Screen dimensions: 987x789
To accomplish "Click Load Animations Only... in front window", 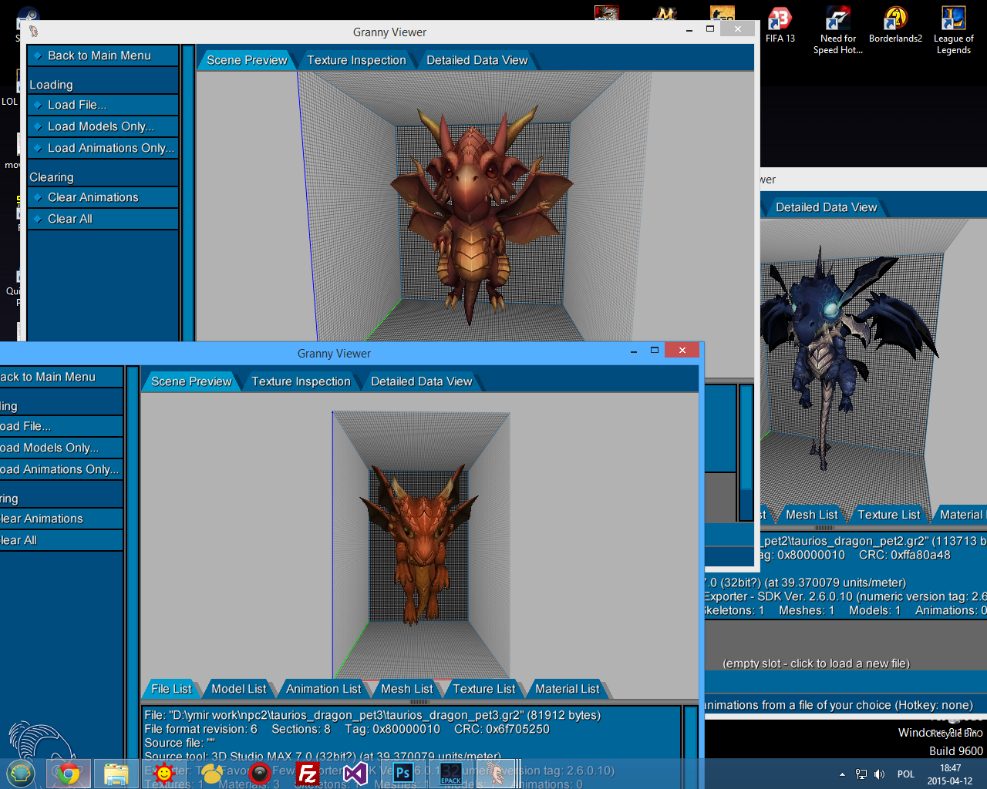I will [62, 469].
